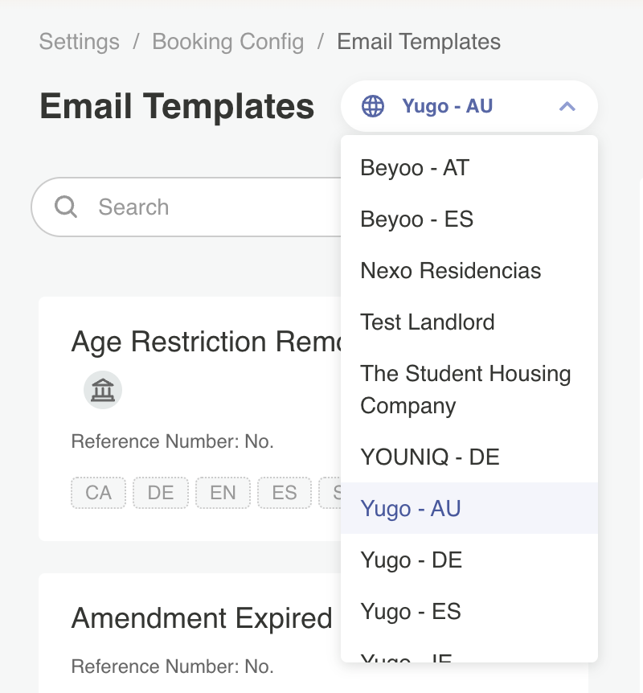Click the EN language tag
This screenshot has width=643, height=693.
click(x=223, y=493)
